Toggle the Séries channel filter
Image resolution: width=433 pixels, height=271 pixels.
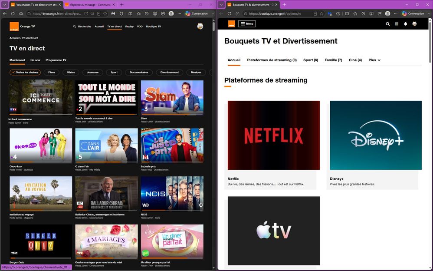pos(71,73)
